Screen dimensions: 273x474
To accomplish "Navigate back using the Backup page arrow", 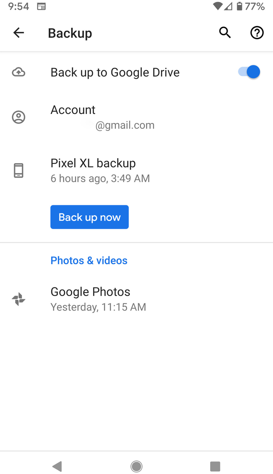I will (x=18, y=33).
